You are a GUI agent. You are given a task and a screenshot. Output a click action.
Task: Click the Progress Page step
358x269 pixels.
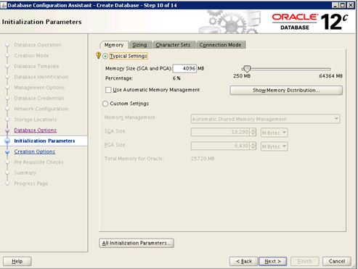pyautogui.click(x=31, y=183)
